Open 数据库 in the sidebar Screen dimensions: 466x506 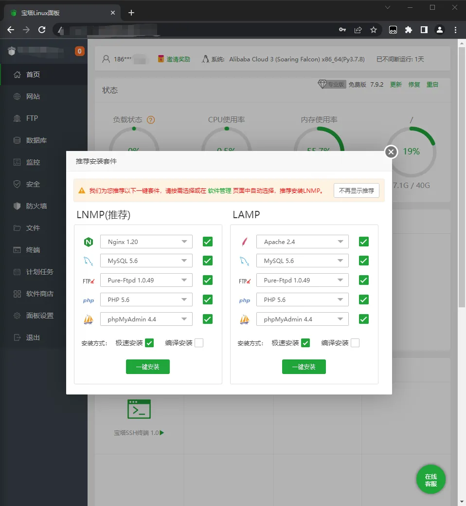pos(44,140)
